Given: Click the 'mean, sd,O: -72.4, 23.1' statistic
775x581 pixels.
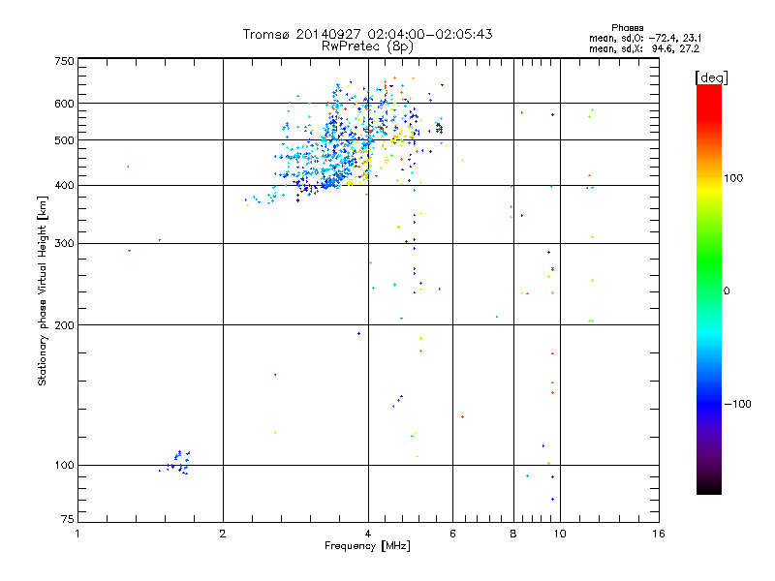Looking at the screenshot, I should tap(645, 38).
